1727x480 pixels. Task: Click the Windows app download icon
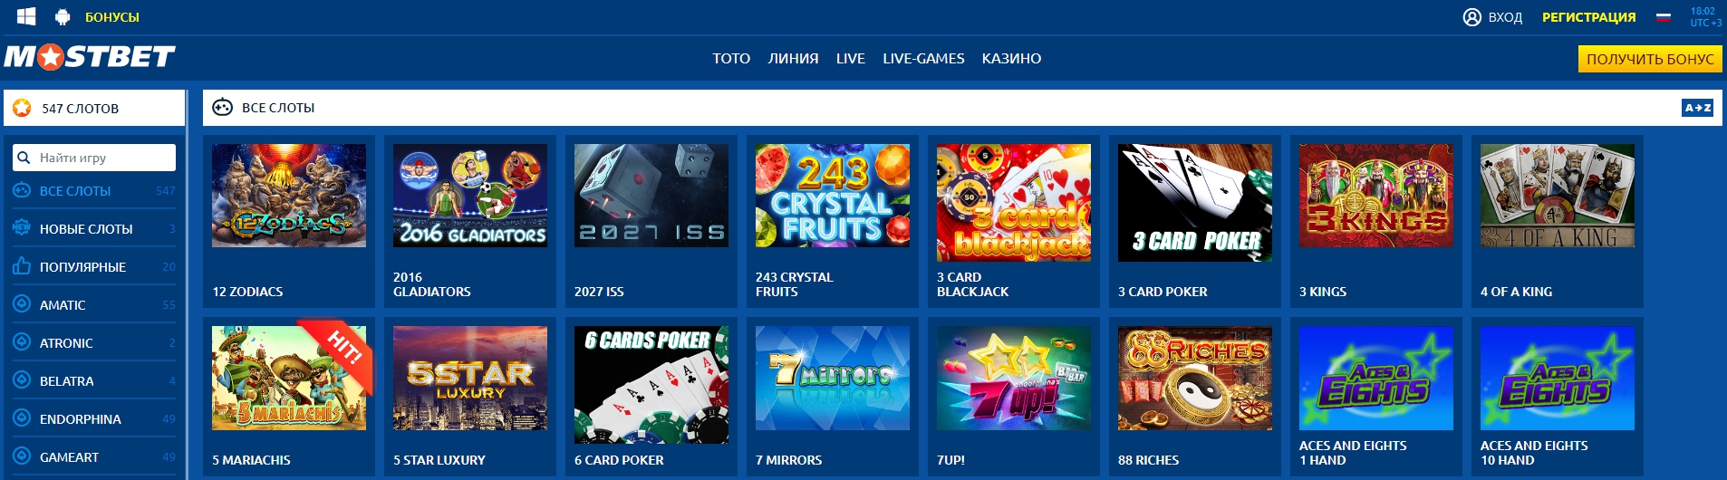[26, 16]
